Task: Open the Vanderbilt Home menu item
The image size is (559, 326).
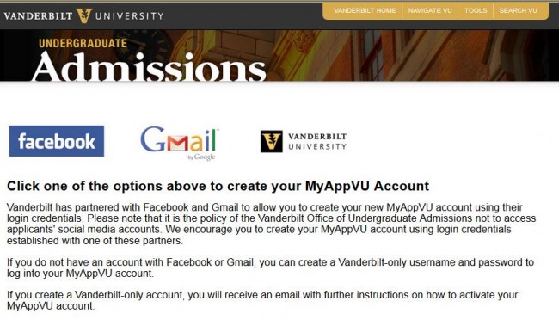Action: click(x=365, y=10)
